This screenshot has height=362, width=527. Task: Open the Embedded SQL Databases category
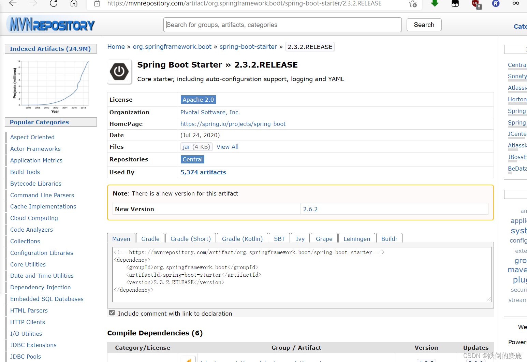click(x=47, y=299)
